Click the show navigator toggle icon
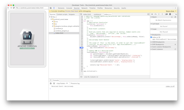The image size is (184, 110). (x=81, y=14)
